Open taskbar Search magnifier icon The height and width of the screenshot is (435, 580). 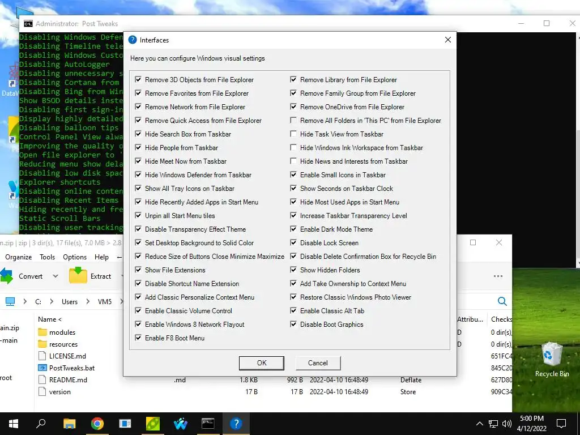41,424
